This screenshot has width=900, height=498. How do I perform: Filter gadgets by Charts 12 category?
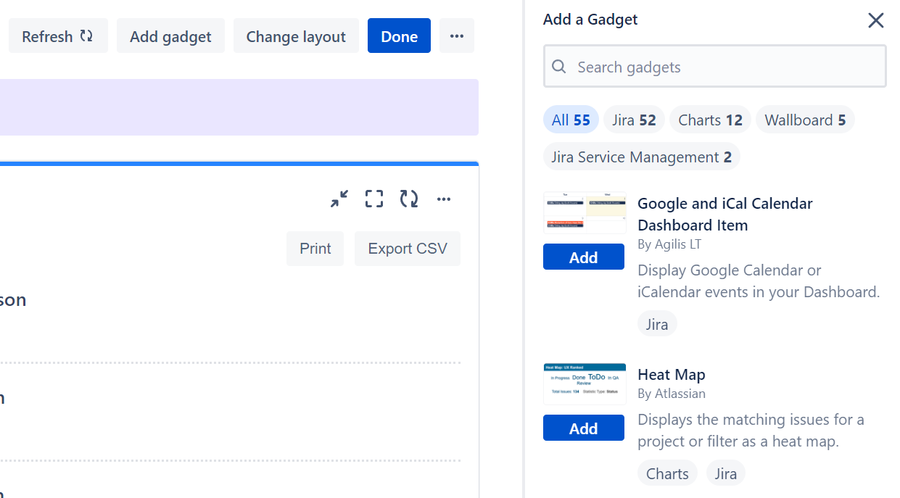(710, 120)
